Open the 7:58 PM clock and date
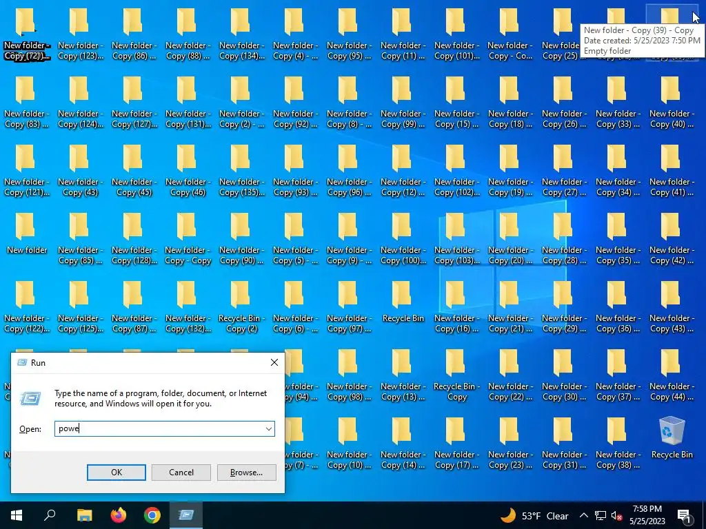The height and width of the screenshot is (529, 706). click(x=647, y=515)
